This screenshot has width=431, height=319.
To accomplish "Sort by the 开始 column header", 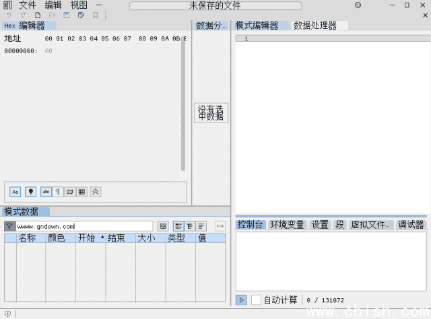I will coord(91,238).
